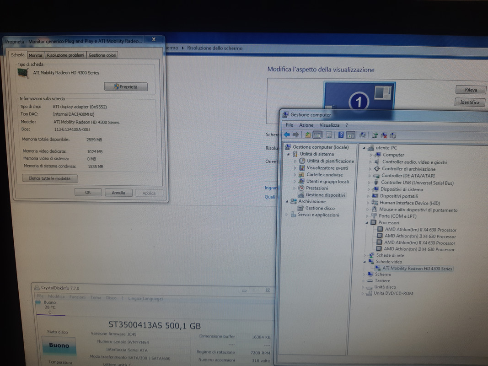
Task: Collapse the utente-PC root node
Action: click(x=364, y=148)
